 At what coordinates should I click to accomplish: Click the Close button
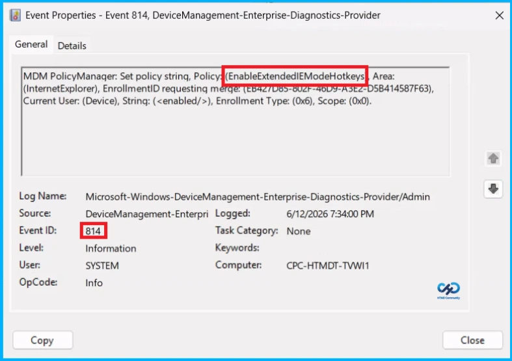tap(472, 340)
